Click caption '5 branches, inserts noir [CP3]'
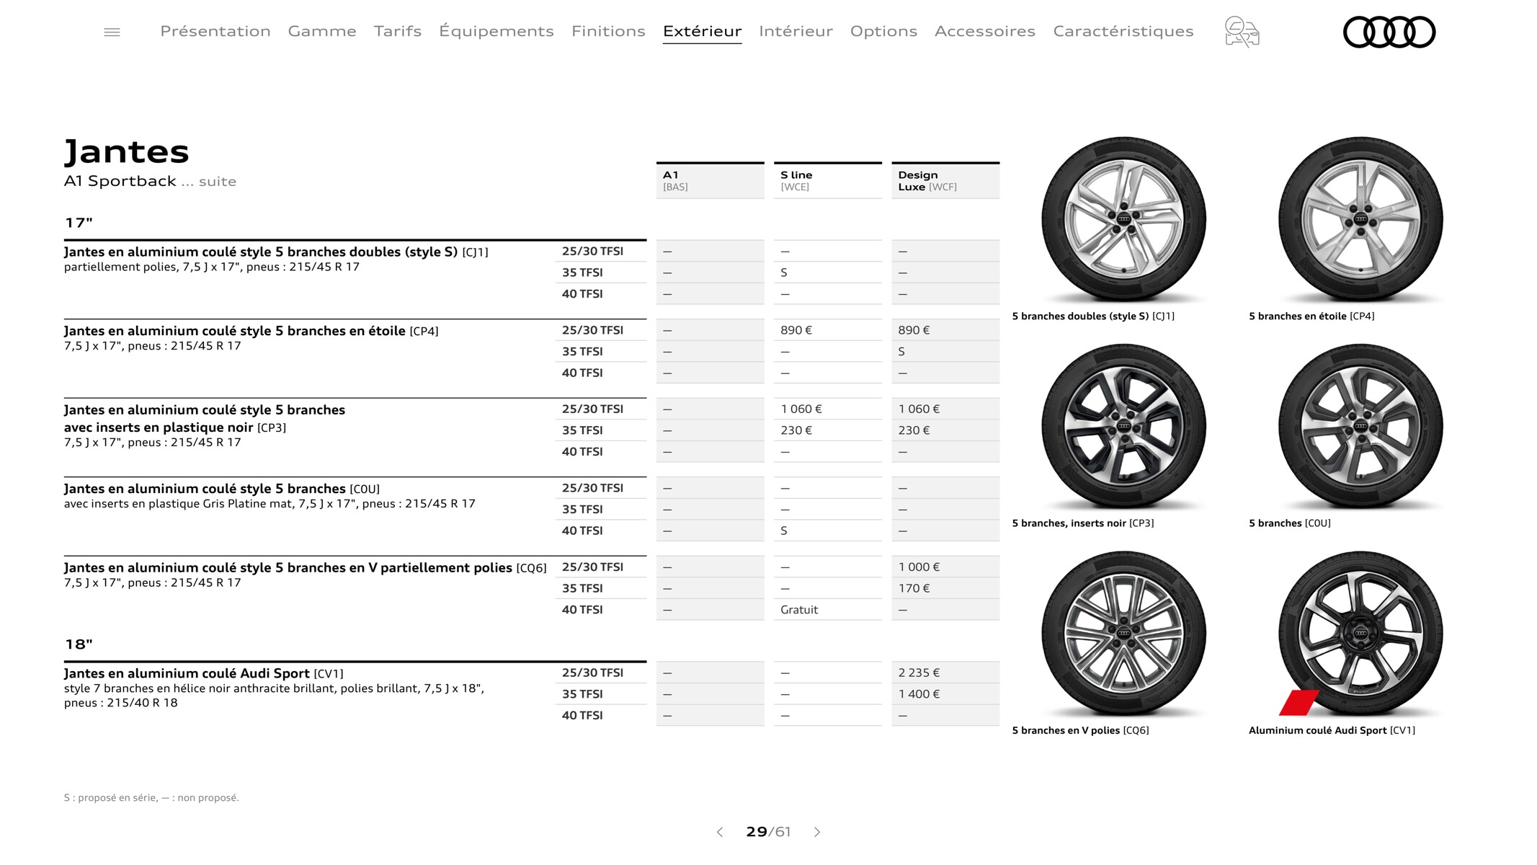The width and height of the screenshot is (1537, 865). point(1083,523)
